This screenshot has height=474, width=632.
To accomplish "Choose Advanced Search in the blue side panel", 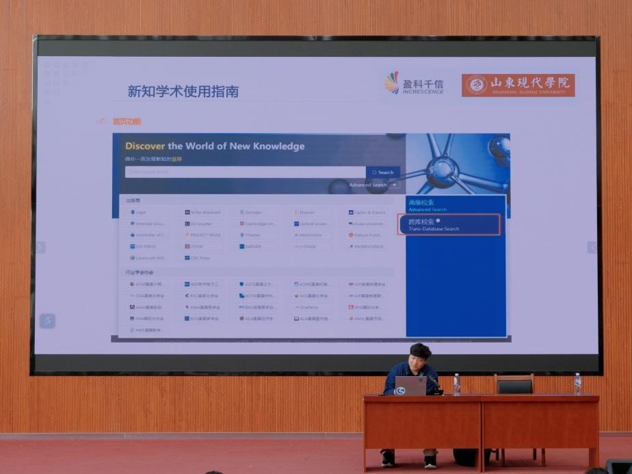I will coord(428,205).
